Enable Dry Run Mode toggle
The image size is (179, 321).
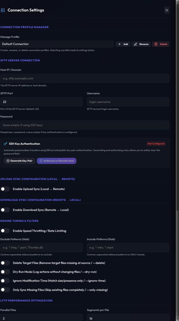pos(5,272)
